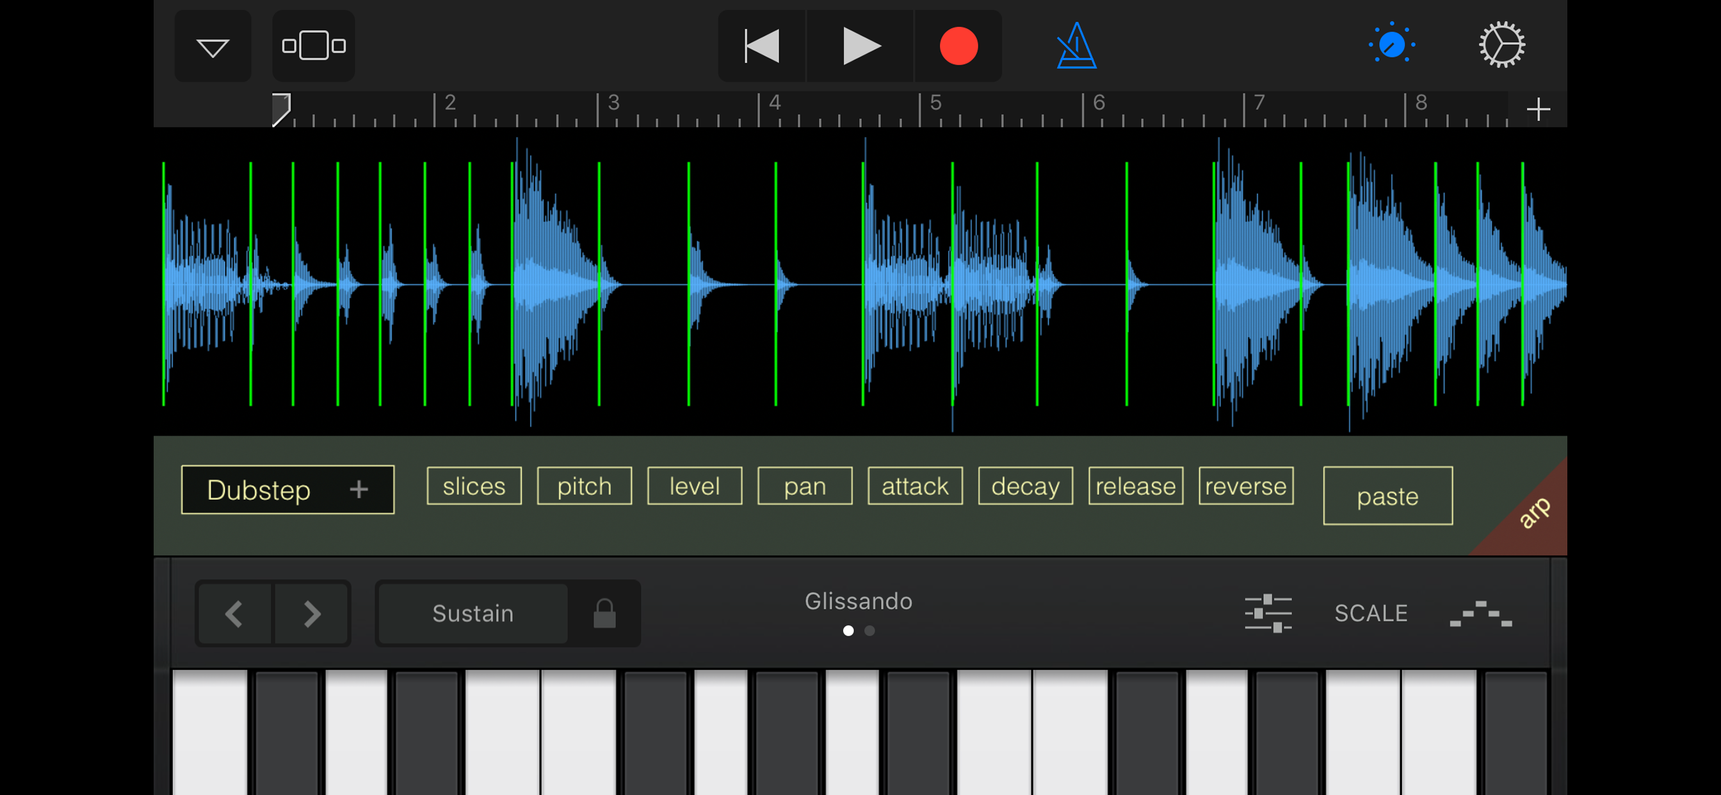The image size is (1721, 795).
Task: Open keyboard controls sliders icon
Action: (x=1267, y=613)
